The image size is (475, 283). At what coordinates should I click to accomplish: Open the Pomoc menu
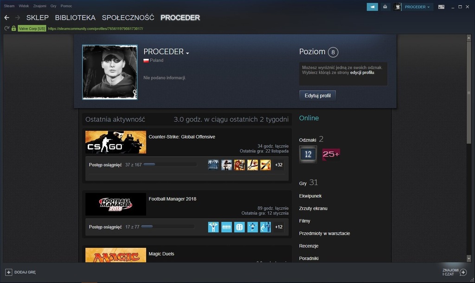coord(66,6)
